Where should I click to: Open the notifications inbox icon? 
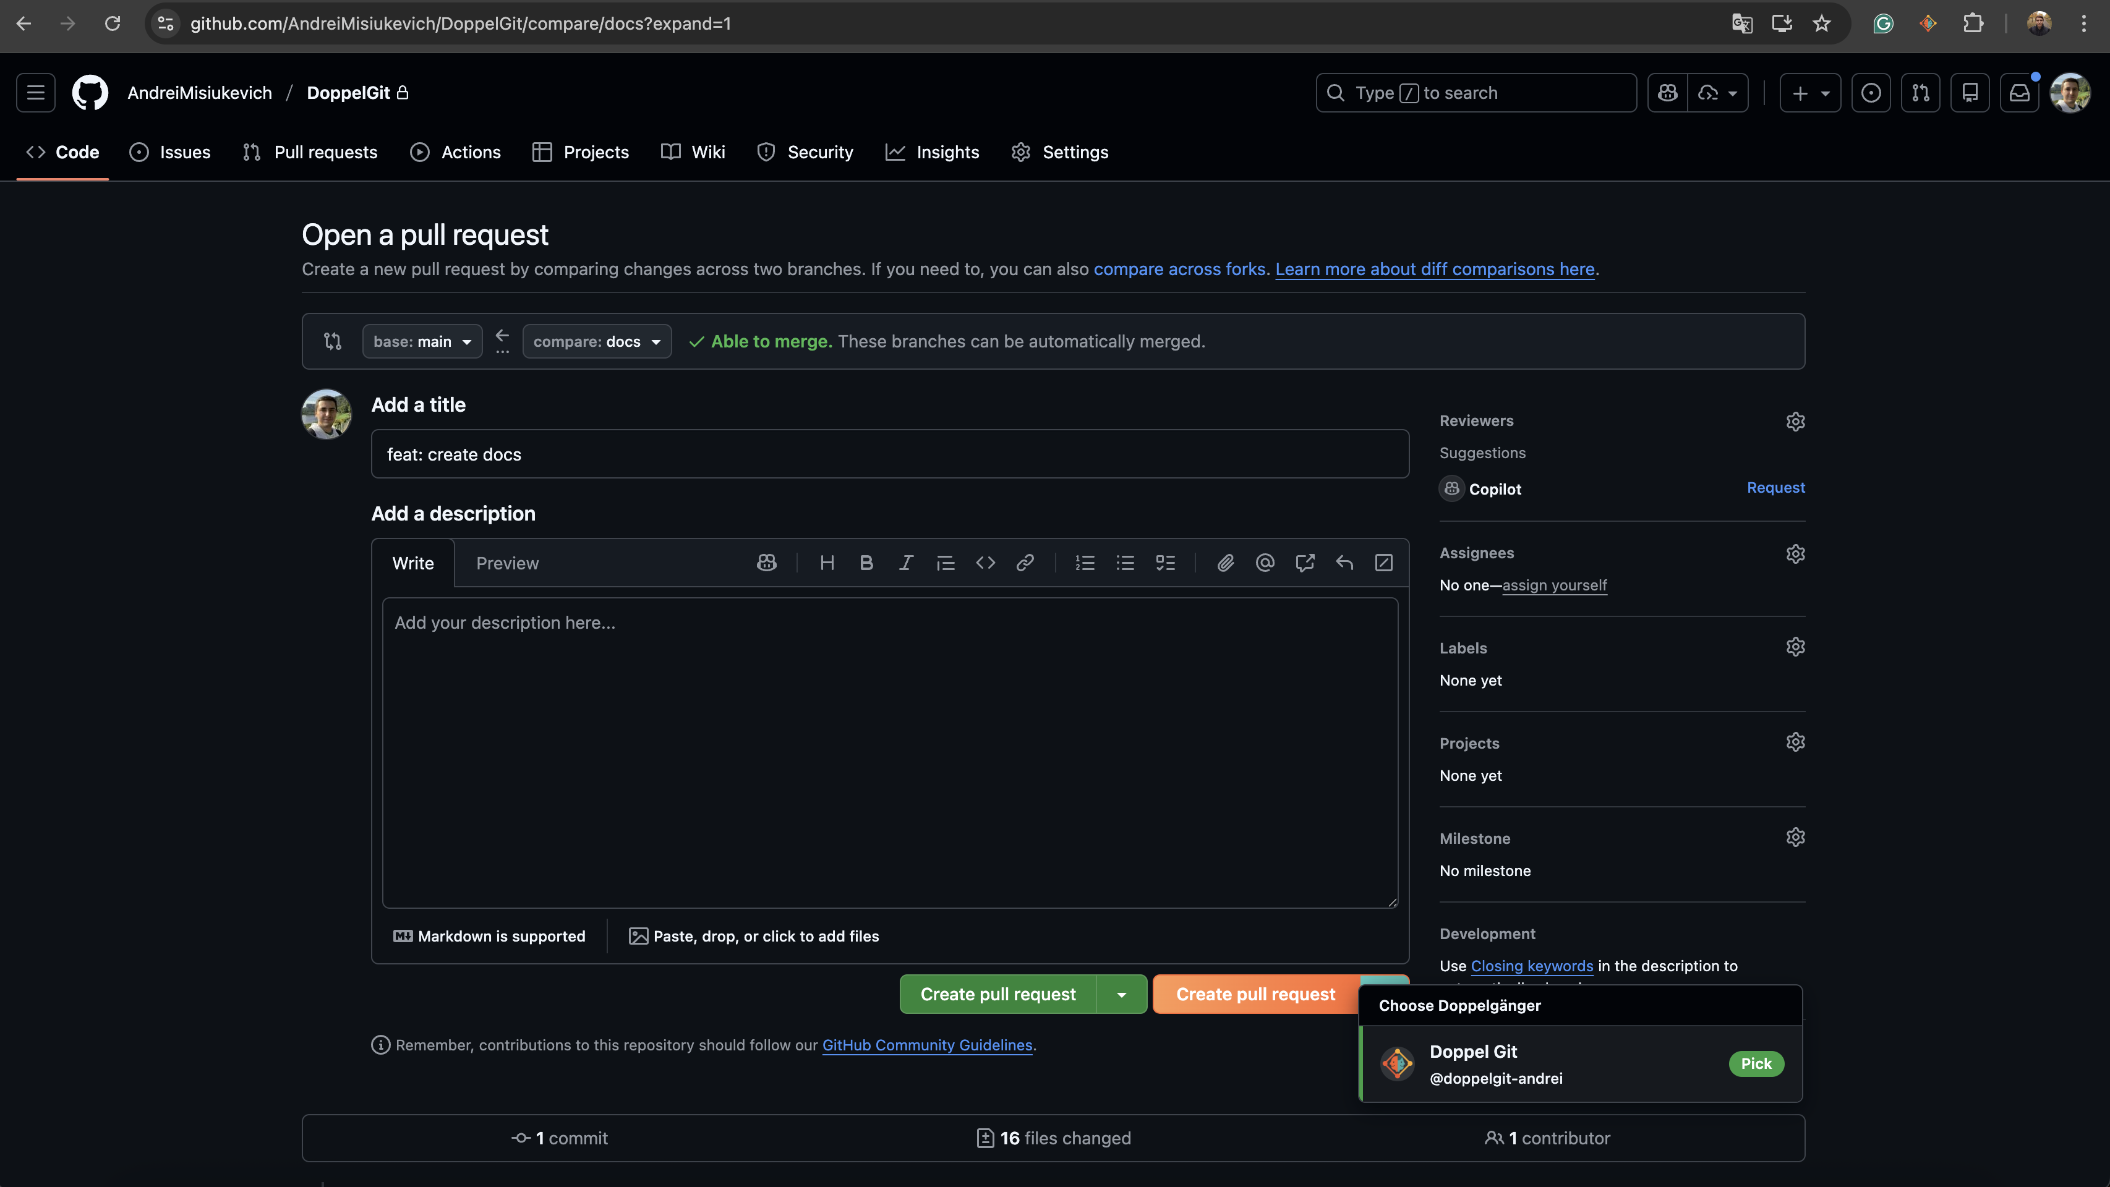pos(2020,93)
